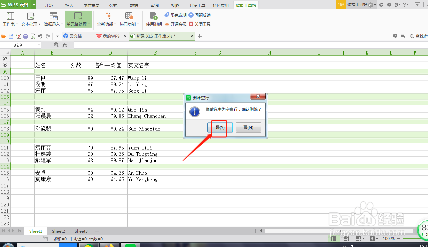Open file with the folder icon

tap(4, 36)
